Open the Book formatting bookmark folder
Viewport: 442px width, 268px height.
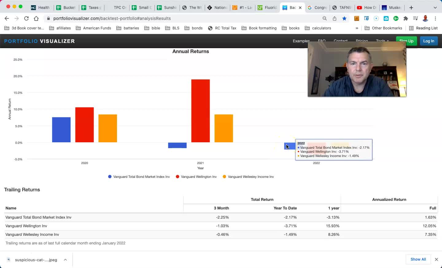click(x=259, y=28)
